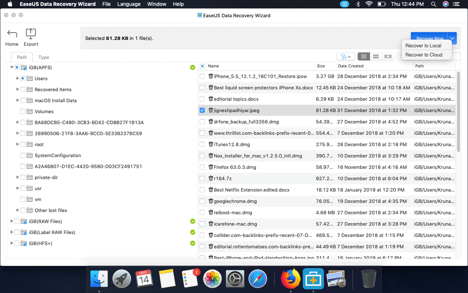Click the Home back arrow icon
468x293 pixels.
click(12, 34)
